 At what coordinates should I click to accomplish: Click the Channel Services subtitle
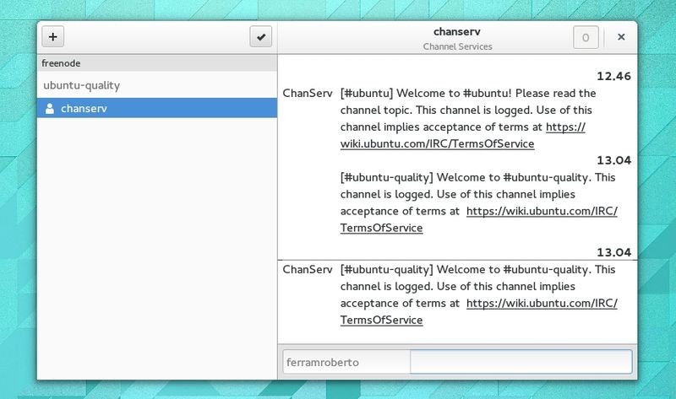pyautogui.click(x=456, y=46)
